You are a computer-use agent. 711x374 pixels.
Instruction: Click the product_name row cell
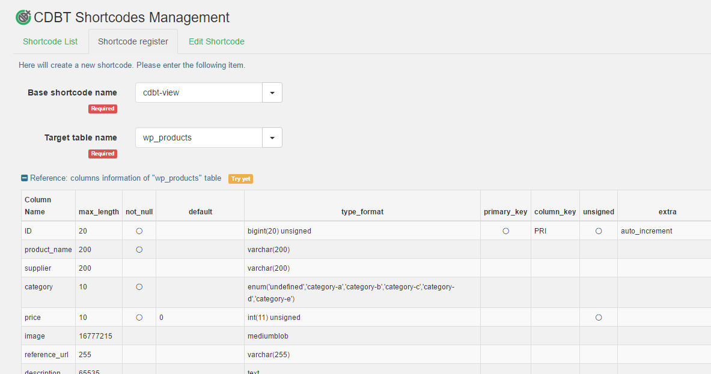click(48, 250)
